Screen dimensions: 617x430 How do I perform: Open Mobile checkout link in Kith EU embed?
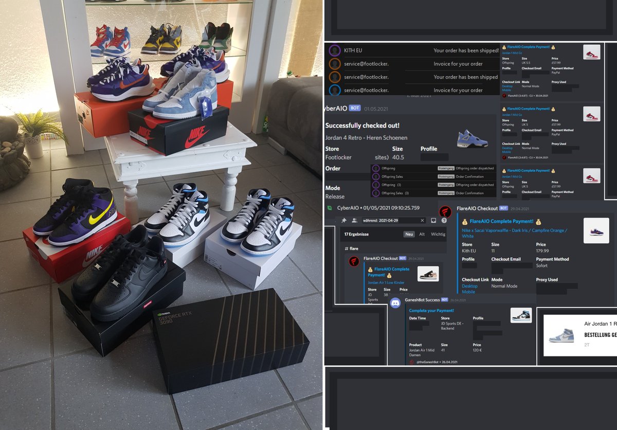click(x=468, y=292)
